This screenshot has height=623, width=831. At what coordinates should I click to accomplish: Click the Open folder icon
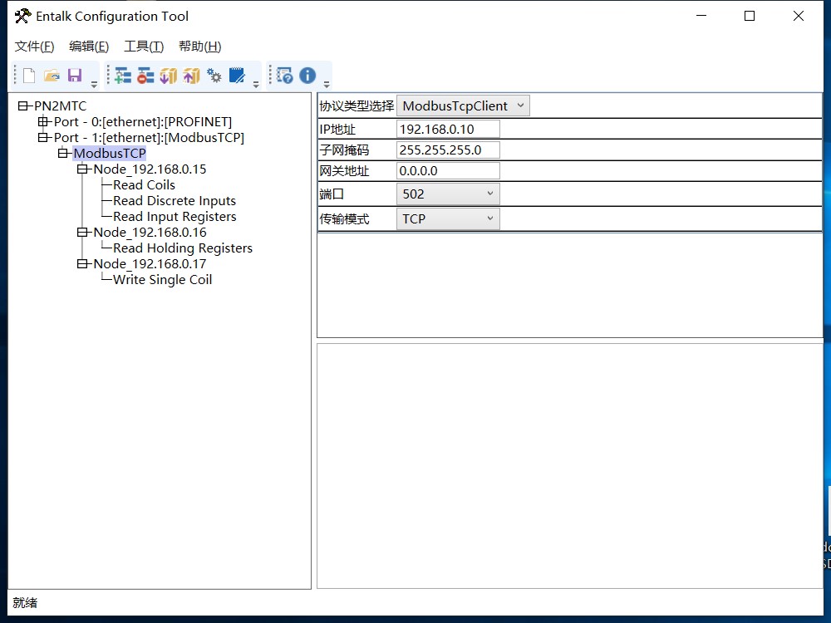click(52, 76)
